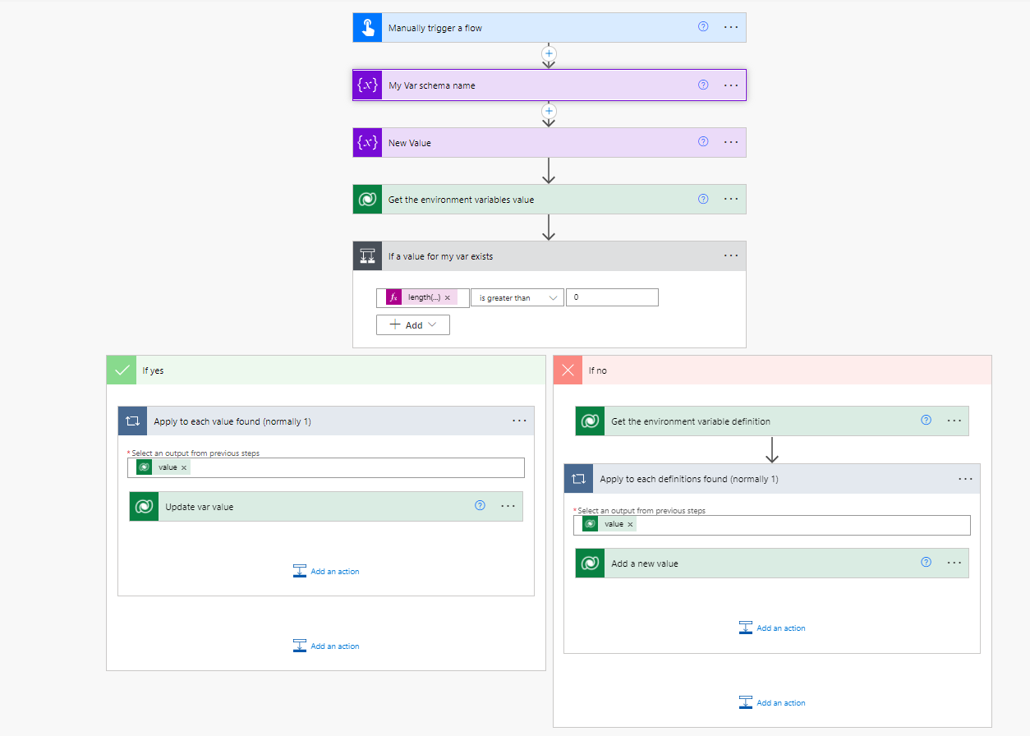Viewport: 1030px width, 736px height.
Task: Click Add an action at bottom of If no branch
Action: [x=772, y=702]
